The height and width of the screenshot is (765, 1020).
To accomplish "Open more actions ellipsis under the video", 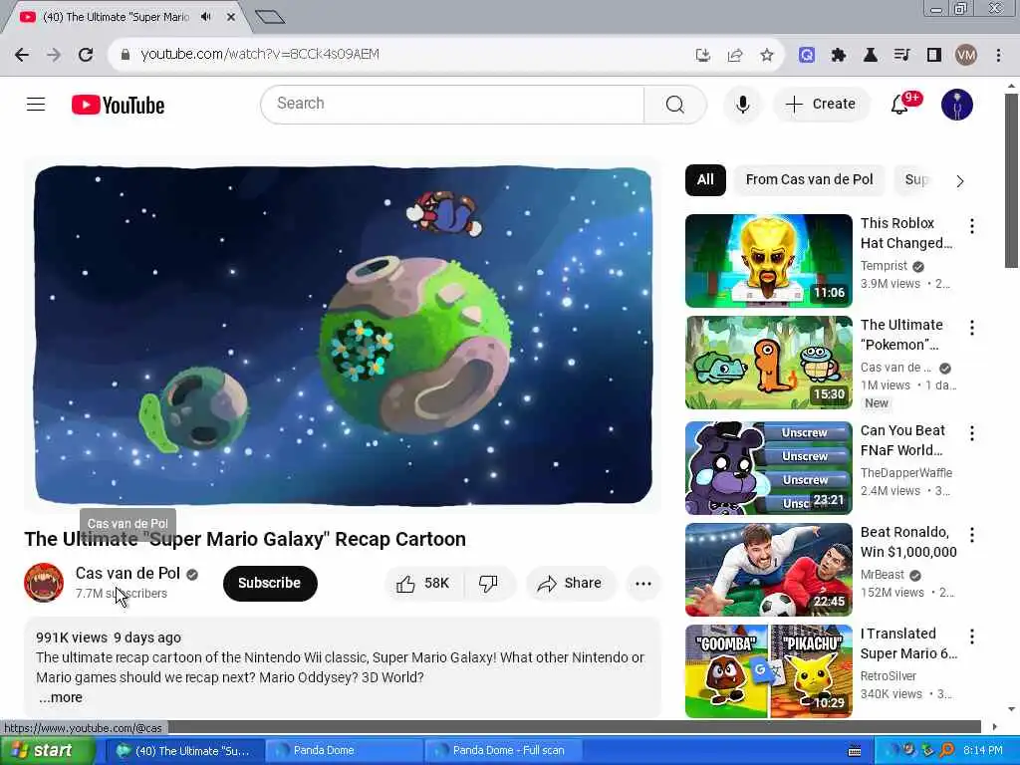I will (x=643, y=584).
